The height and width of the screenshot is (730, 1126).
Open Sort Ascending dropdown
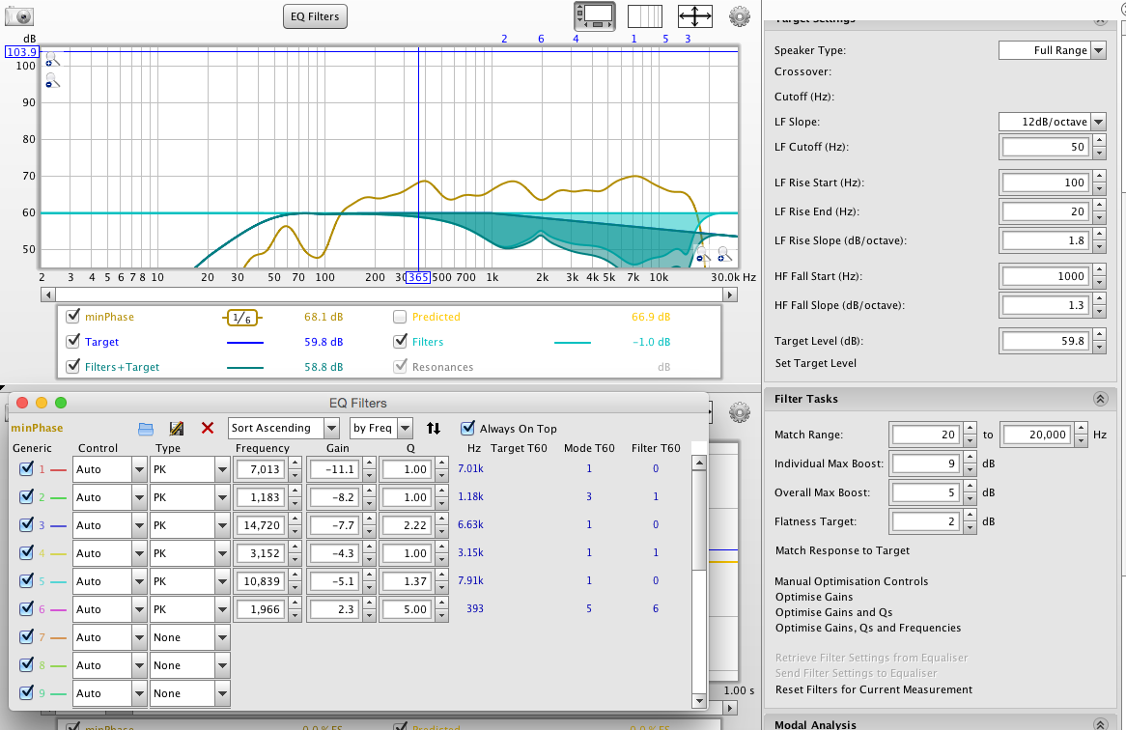point(283,429)
